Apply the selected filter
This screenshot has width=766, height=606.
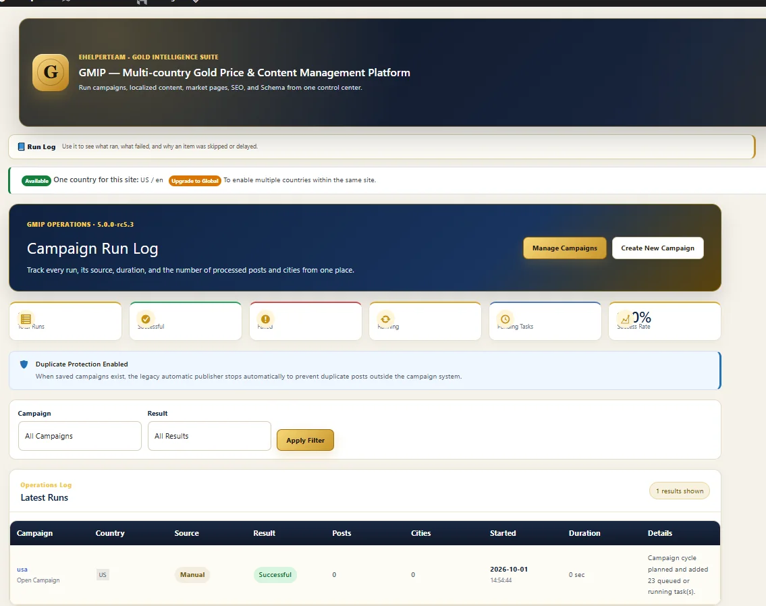[x=305, y=440]
